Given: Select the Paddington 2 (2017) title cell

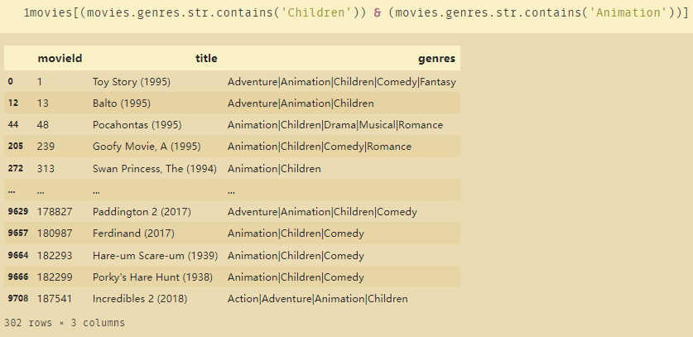Looking at the screenshot, I should click(142, 212).
